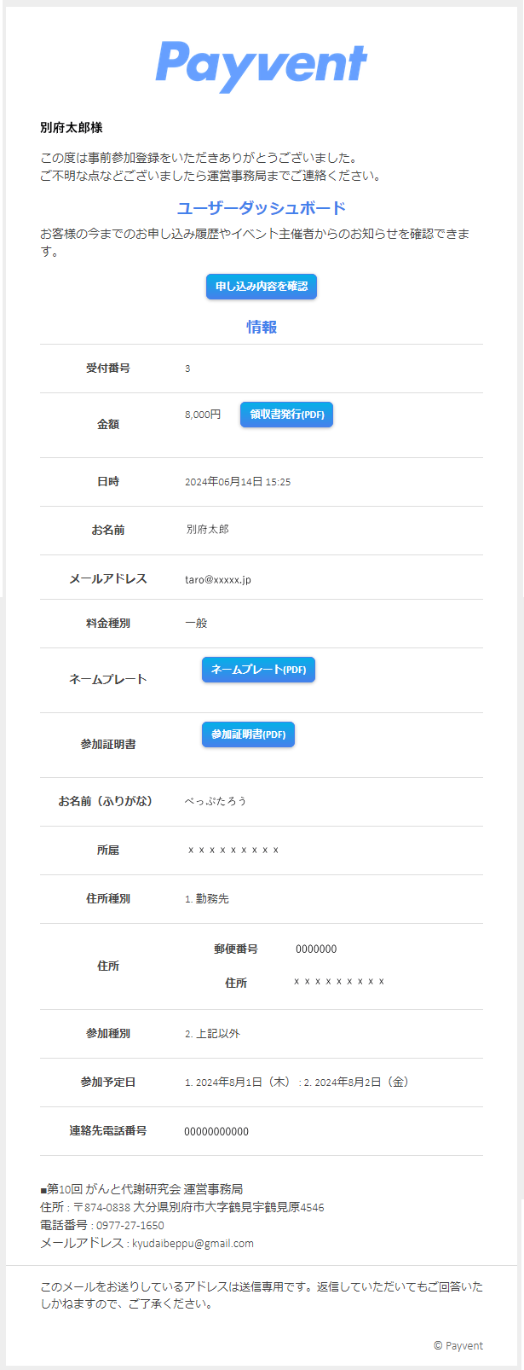Click the 料金種別 value 一般
Screen dimensions: 524x1370
196,623
